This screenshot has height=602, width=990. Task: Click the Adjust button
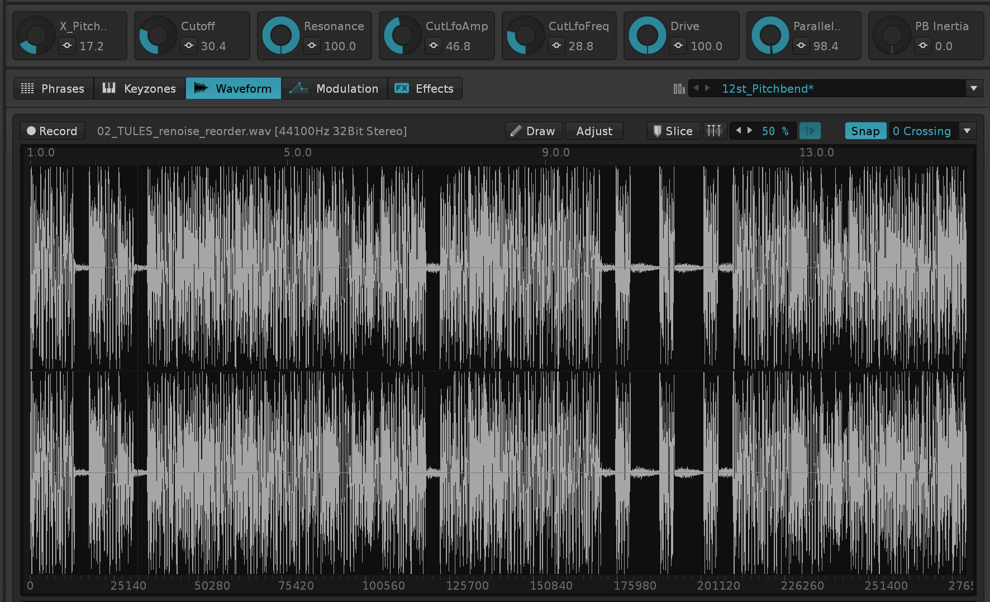point(594,131)
